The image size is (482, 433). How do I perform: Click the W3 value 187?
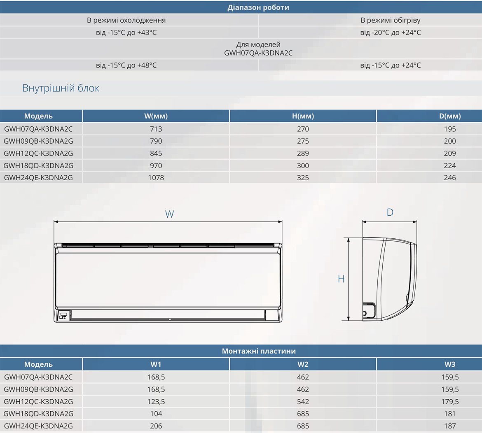(x=450, y=426)
